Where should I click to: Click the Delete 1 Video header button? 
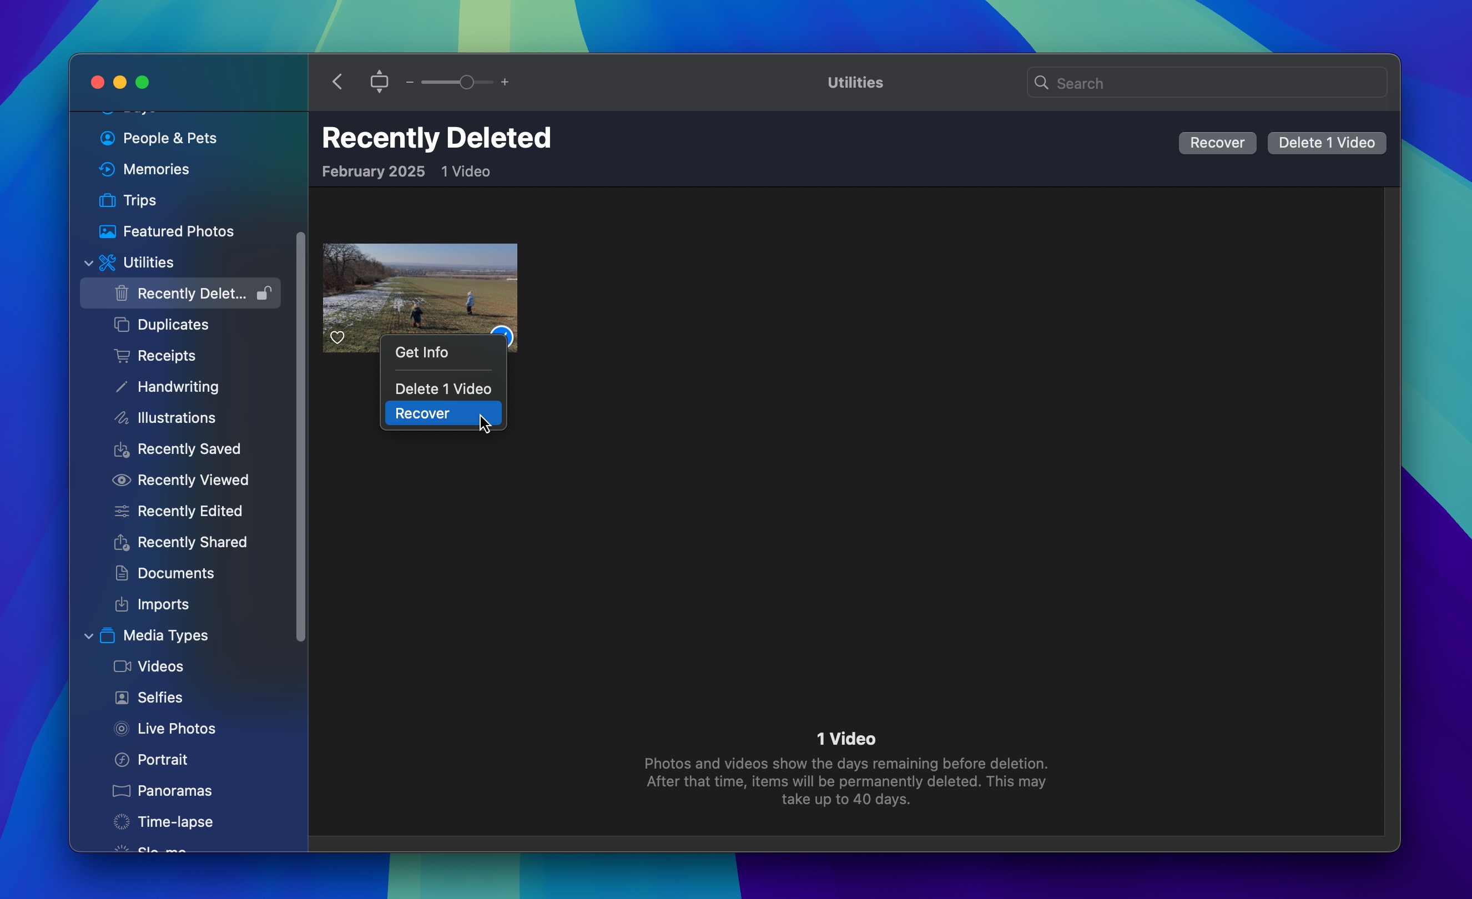click(x=1326, y=143)
